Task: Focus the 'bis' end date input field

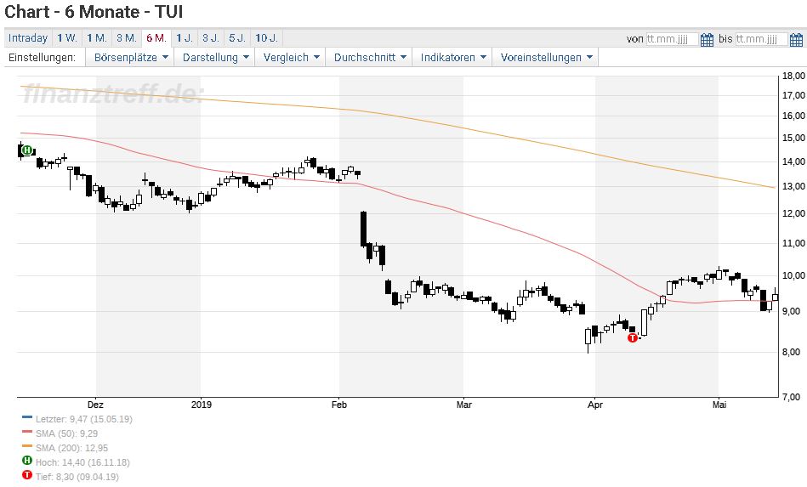Action: [762, 39]
